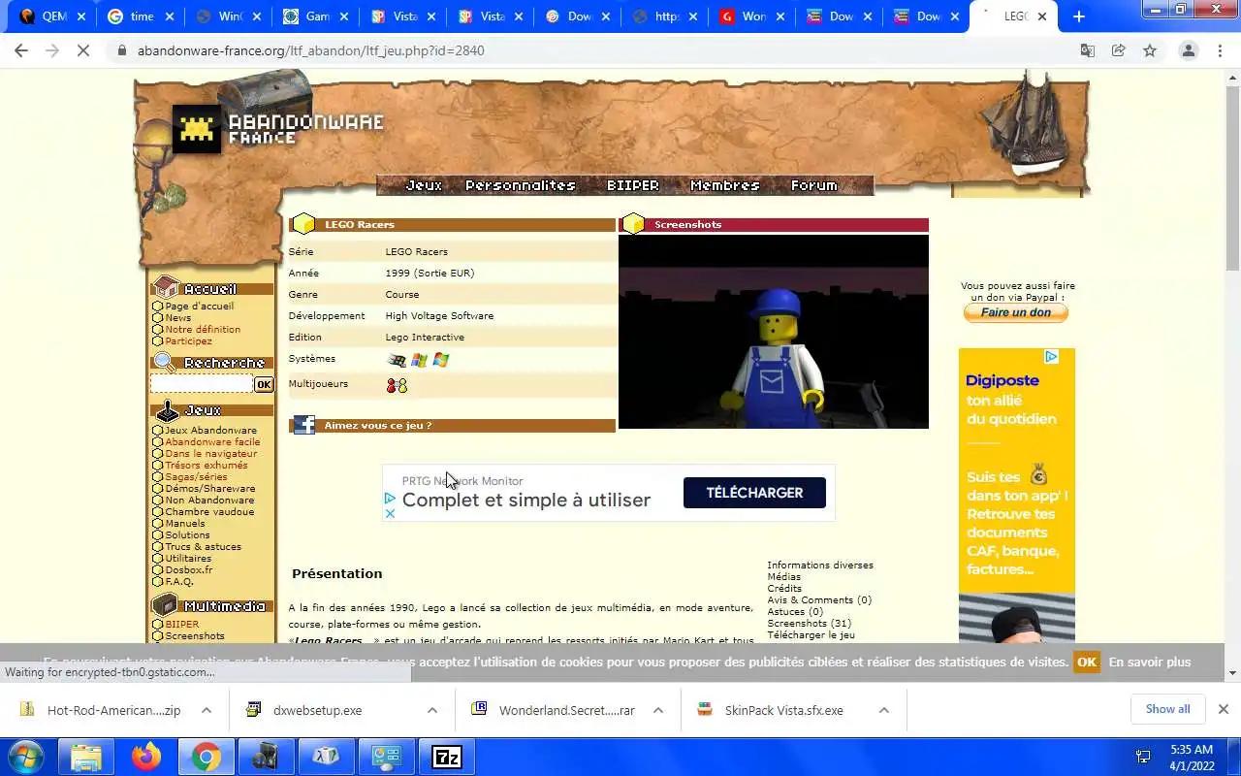Open the Abandonware facile link
Screen dimensions: 1241x776
pyautogui.click(x=212, y=442)
